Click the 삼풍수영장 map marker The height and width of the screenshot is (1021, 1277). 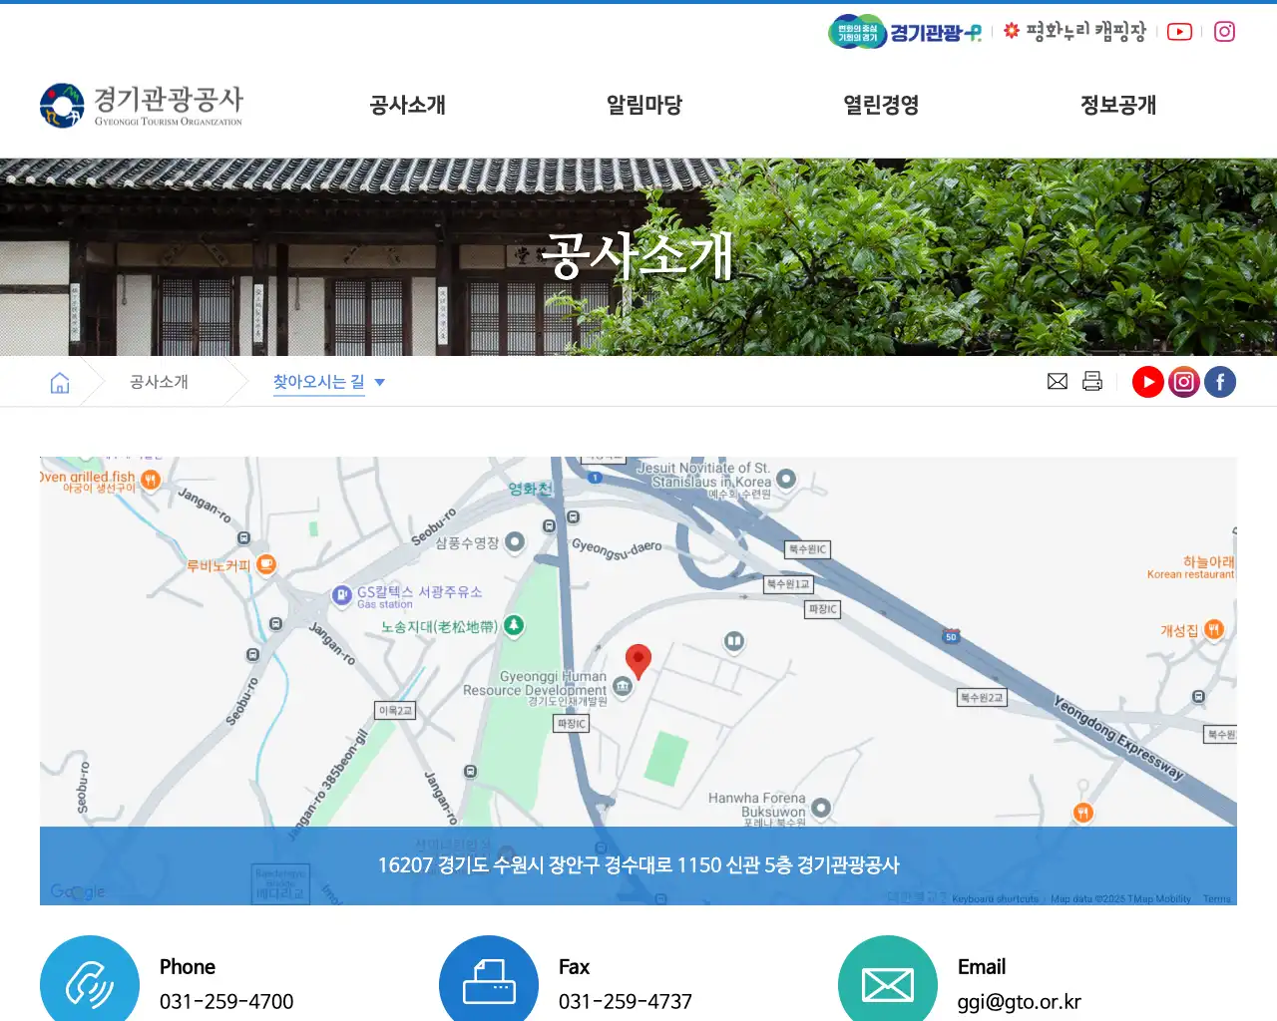coord(515,541)
